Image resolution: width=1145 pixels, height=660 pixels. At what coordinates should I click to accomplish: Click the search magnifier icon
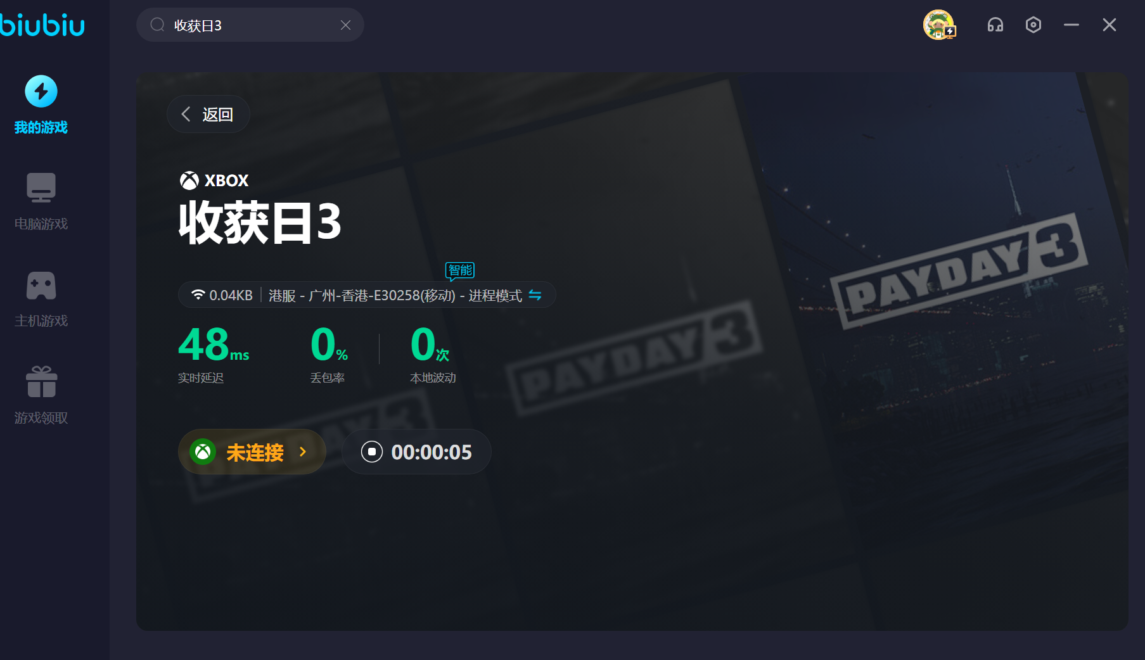click(x=157, y=25)
